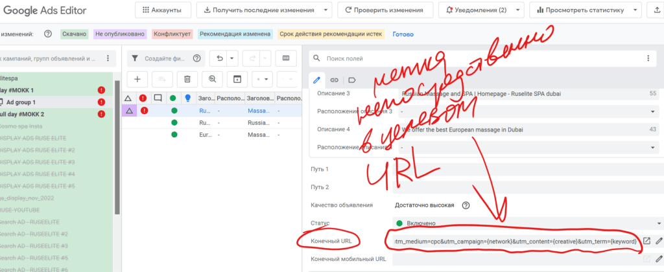The height and width of the screenshot is (272, 664).
Task: Click the Готово link
Action: click(x=403, y=34)
